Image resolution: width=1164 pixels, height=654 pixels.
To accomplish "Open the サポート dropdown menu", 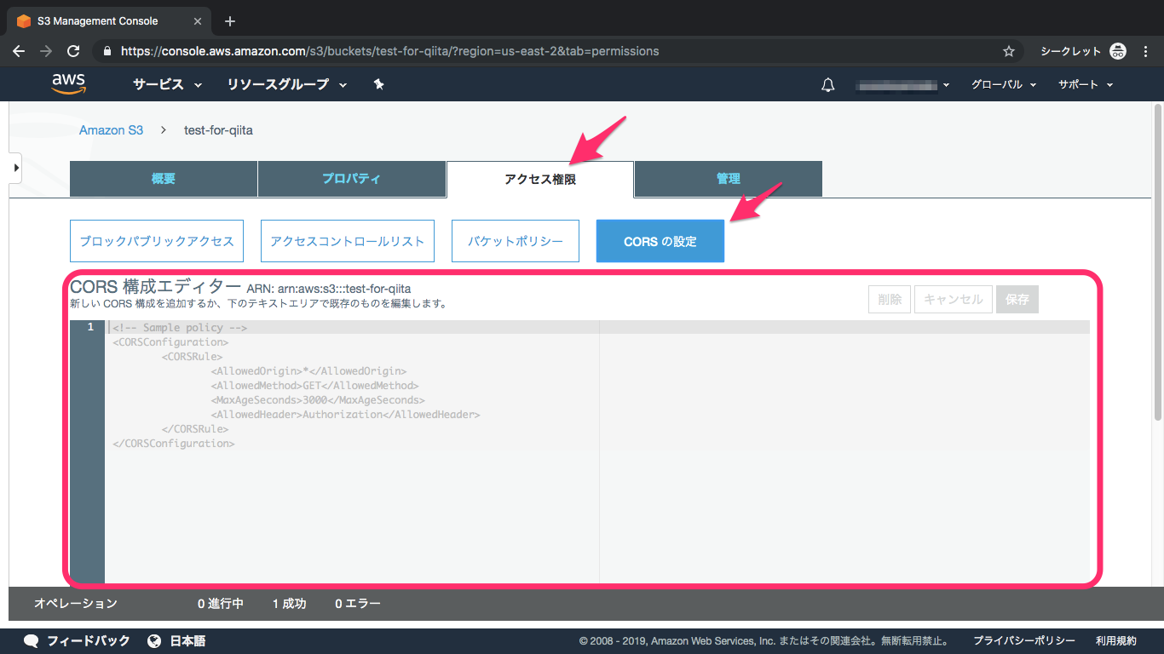I will coord(1086,84).
